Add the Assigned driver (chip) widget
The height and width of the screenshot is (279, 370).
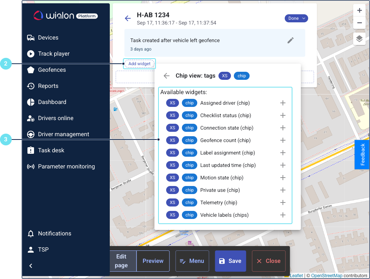(283, 103)
